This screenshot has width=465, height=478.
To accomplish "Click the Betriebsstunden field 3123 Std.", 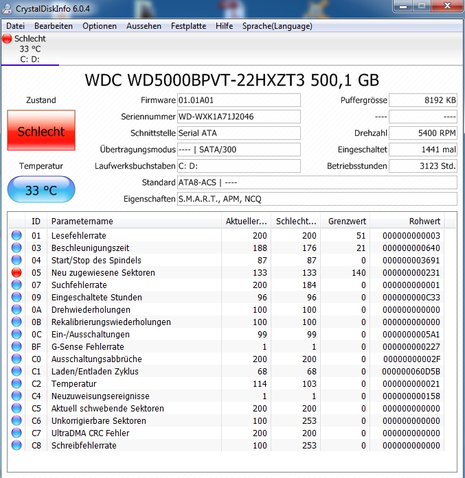I will click(x=423, y=166).
